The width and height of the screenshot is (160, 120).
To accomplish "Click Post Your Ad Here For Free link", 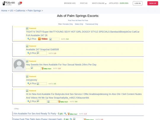I will pyautogui.click(x=78, y=20).
